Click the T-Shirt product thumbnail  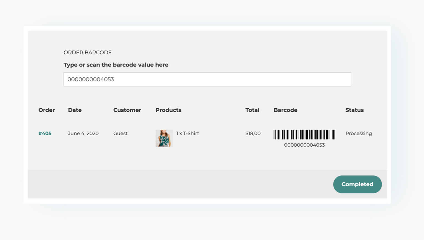(x=164, y=138)
